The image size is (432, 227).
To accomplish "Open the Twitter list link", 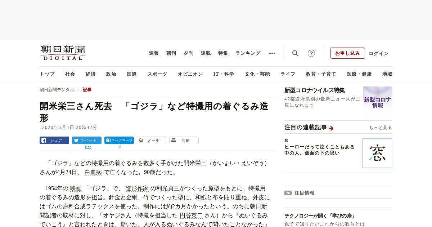I will point(88,147).
